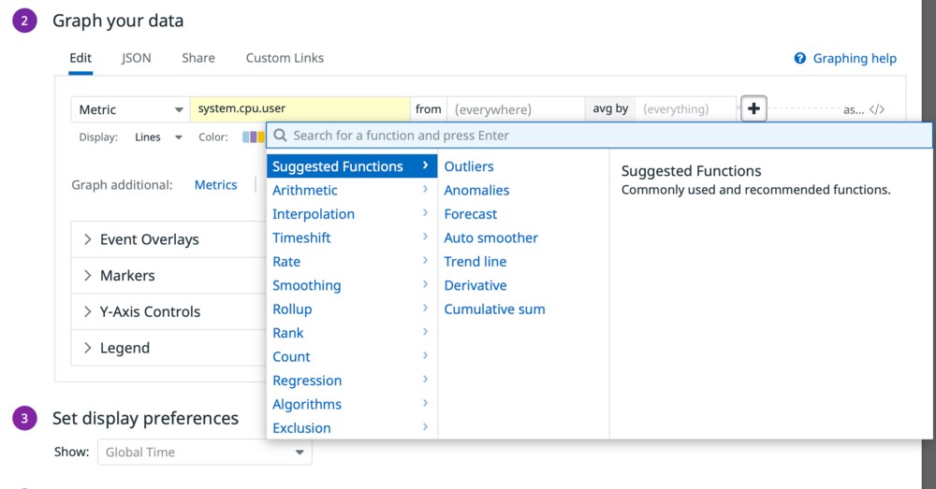
Task: Open the Arithmetic function category
Action: (x=352, y=190)
